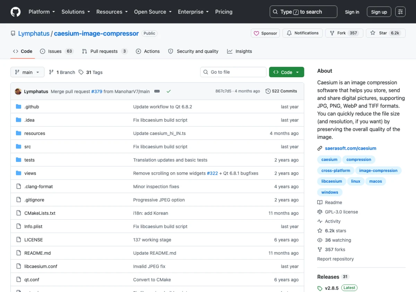Fork the repository with the Fork button
The image size is (416, 292).
coord(344,33)
